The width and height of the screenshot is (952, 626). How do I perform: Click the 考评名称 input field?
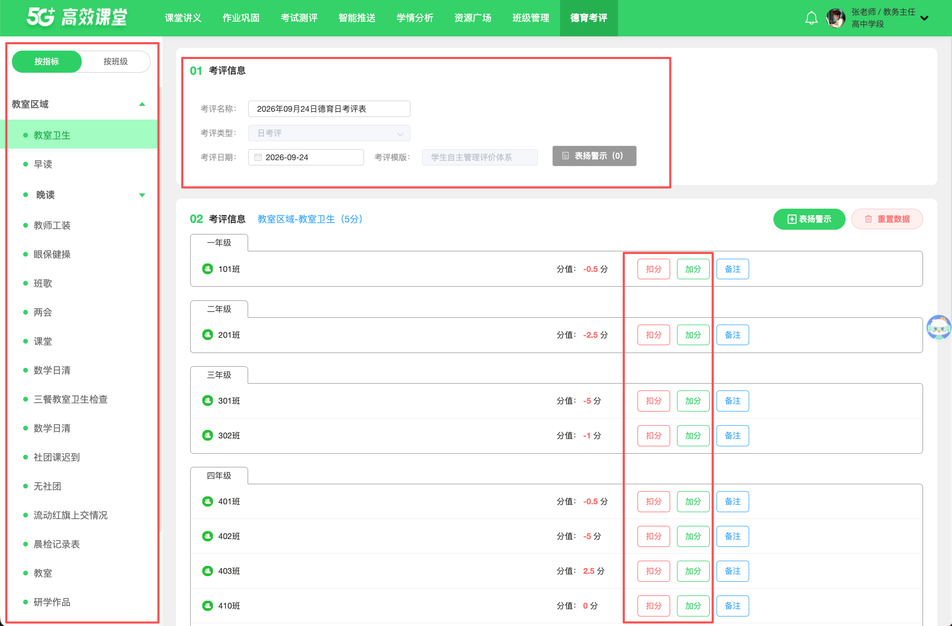point(329,109)
